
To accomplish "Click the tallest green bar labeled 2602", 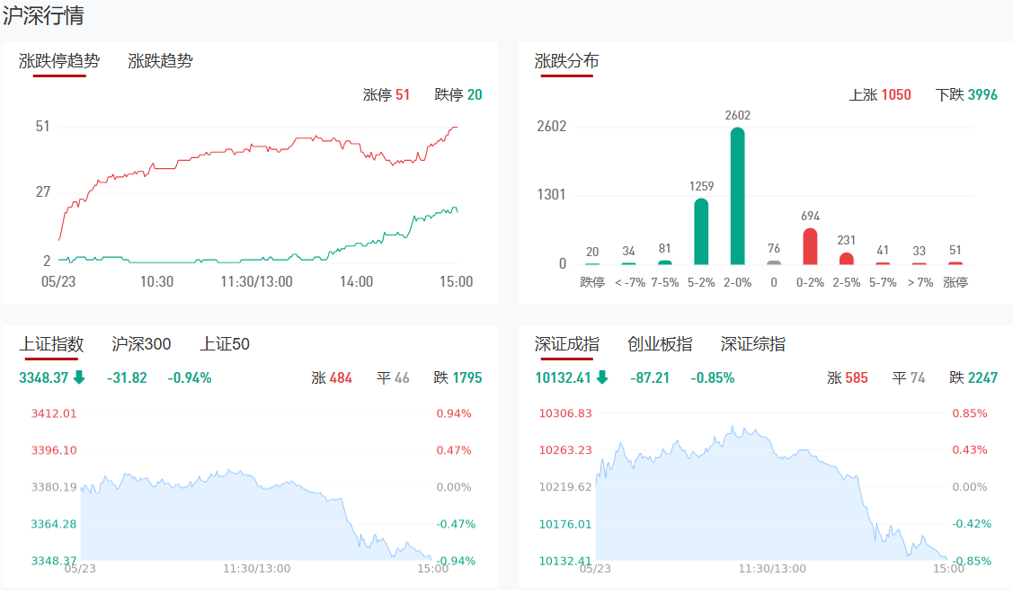I will 737,196.
